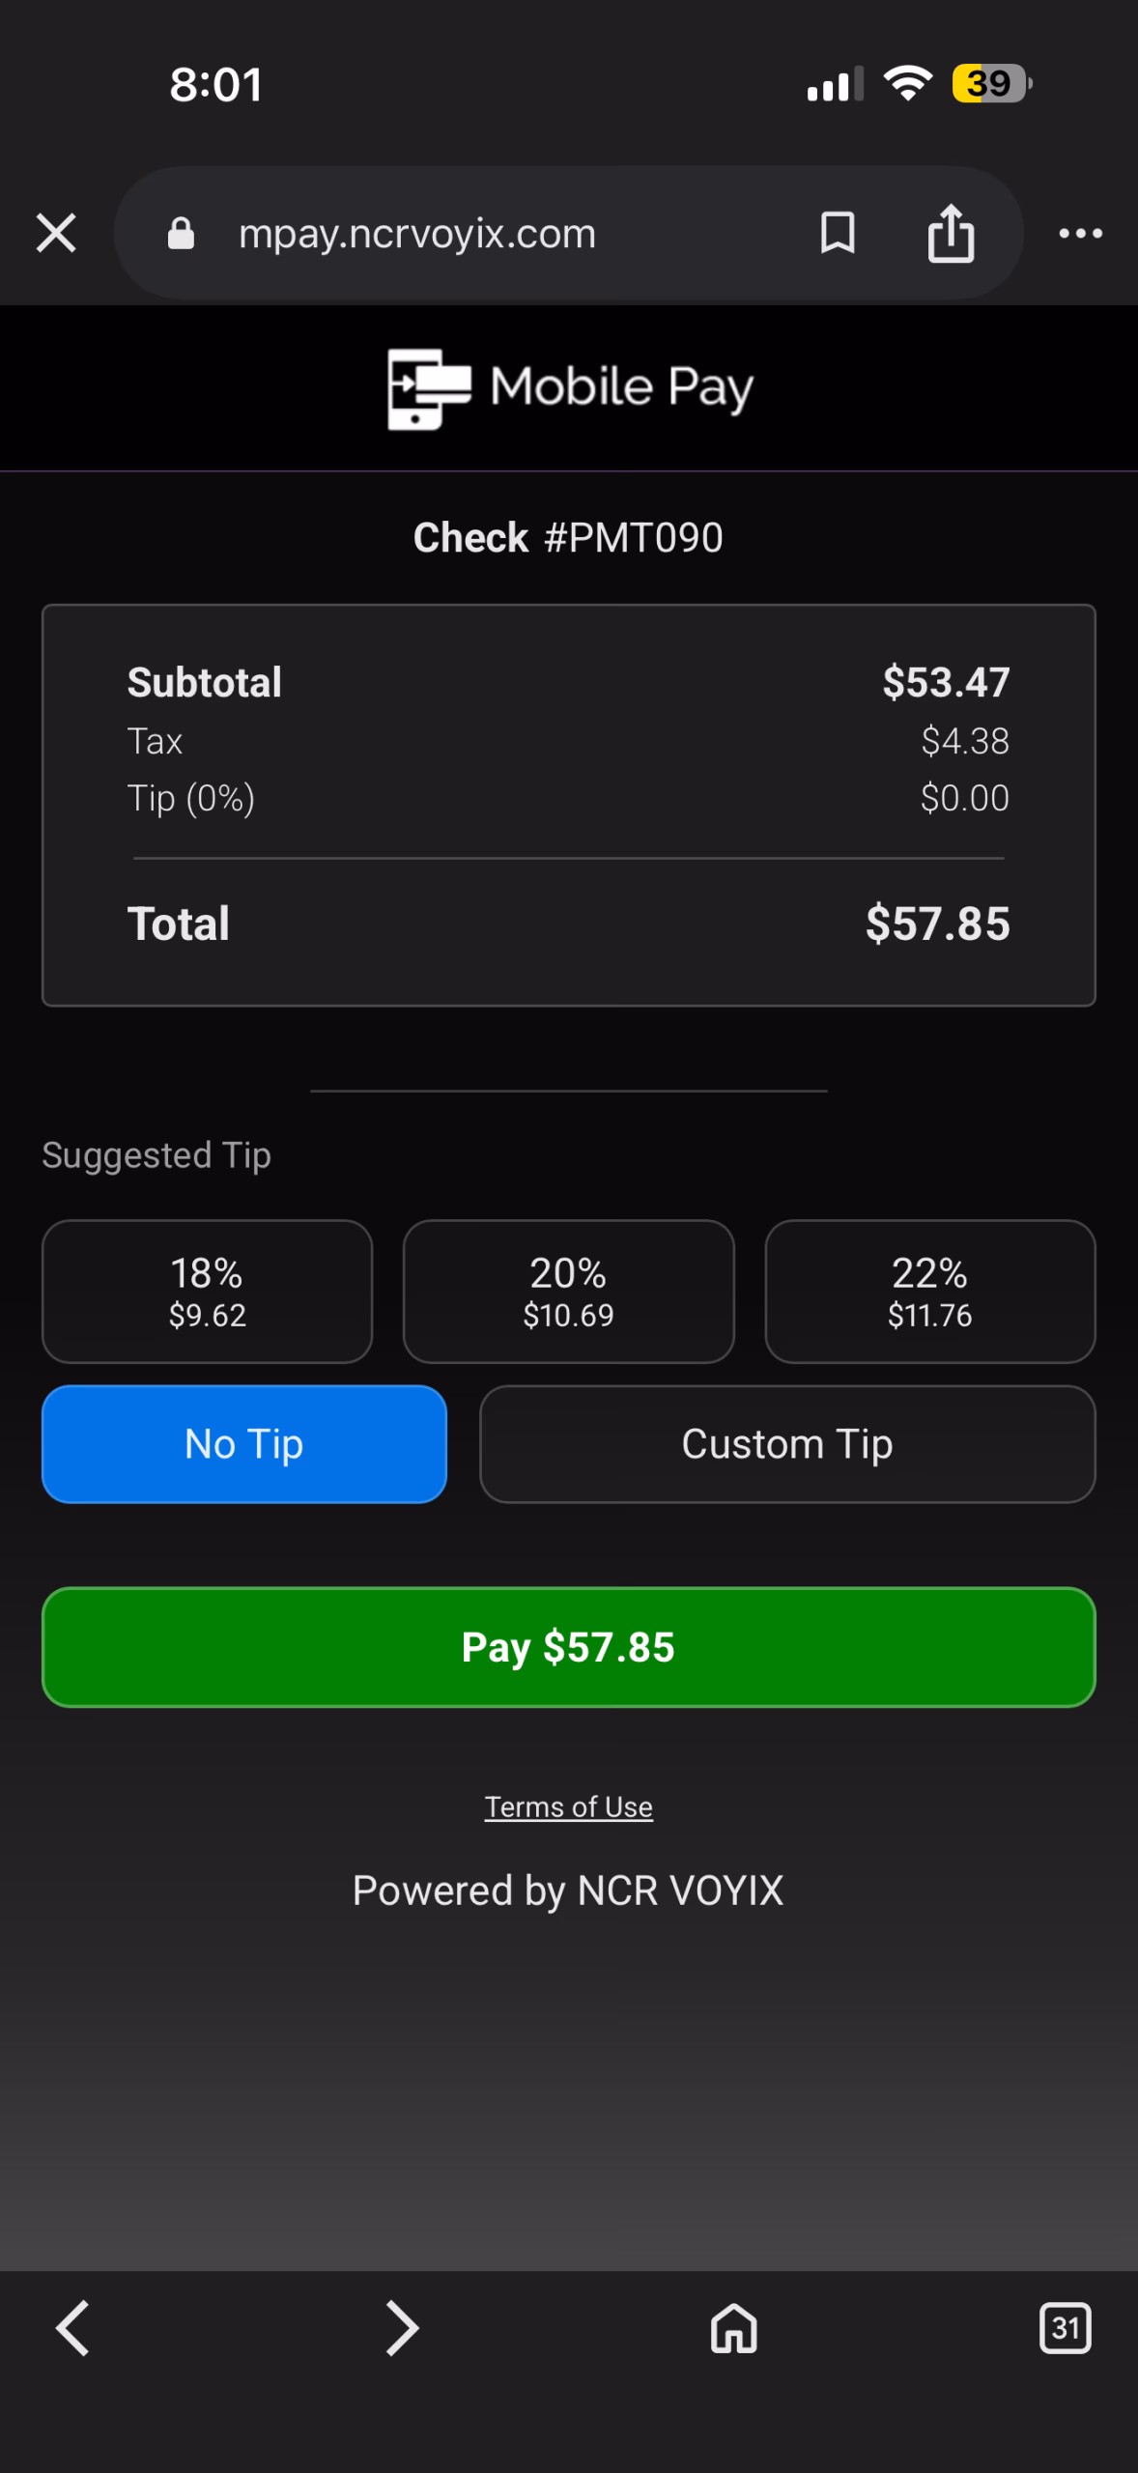Tap the green Pay $57.85 button
The width and height of the screenshot is (1138, 2473).
point(569,1647)
